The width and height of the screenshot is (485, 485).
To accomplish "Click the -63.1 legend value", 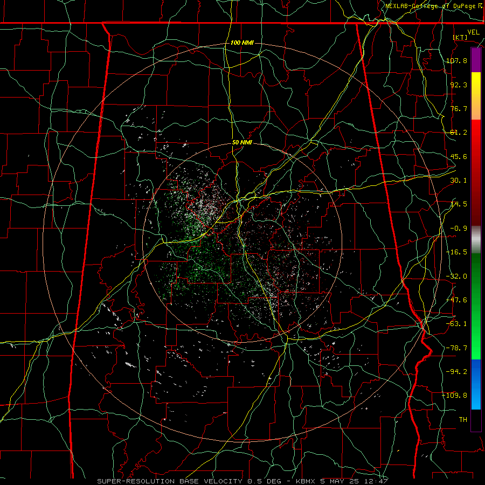I will [456, 324].
